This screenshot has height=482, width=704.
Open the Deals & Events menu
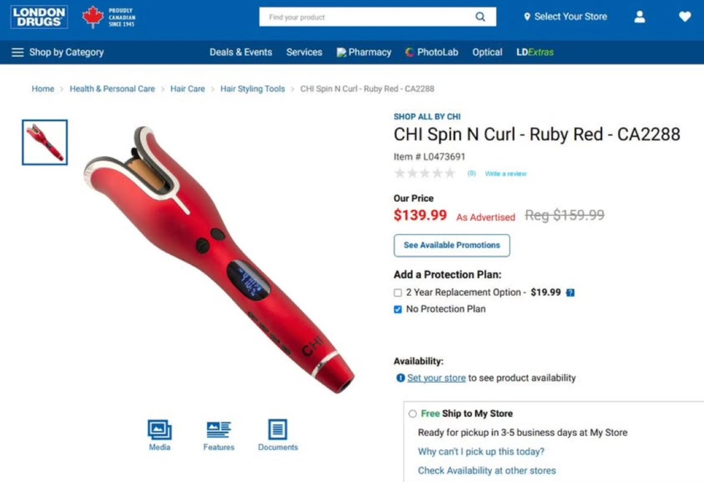click(x=241, y=52)
